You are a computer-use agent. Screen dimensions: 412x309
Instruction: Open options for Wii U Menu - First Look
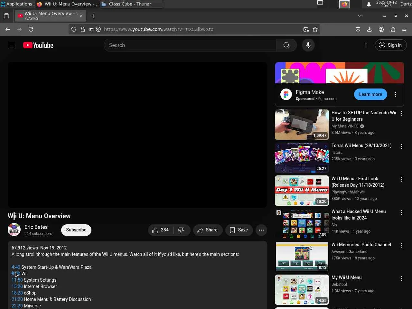402,179
